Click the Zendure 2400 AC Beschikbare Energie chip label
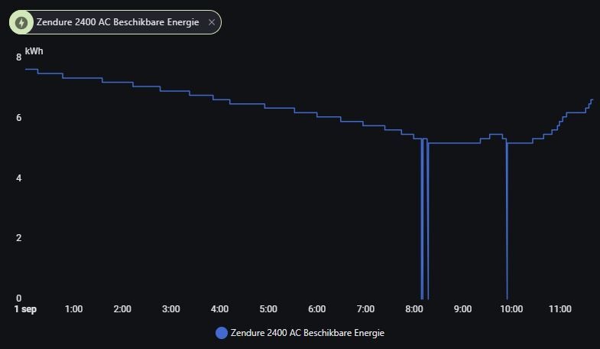The height and width of the screenshot is (349, 600). tap(118, 23)
